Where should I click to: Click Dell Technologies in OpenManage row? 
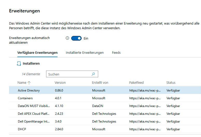pos(104,121)
